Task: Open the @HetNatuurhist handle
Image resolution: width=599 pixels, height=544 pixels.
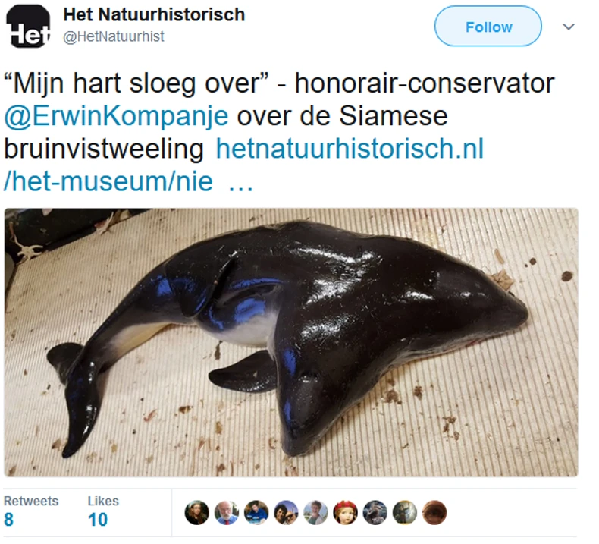Action: click(114, 36)
